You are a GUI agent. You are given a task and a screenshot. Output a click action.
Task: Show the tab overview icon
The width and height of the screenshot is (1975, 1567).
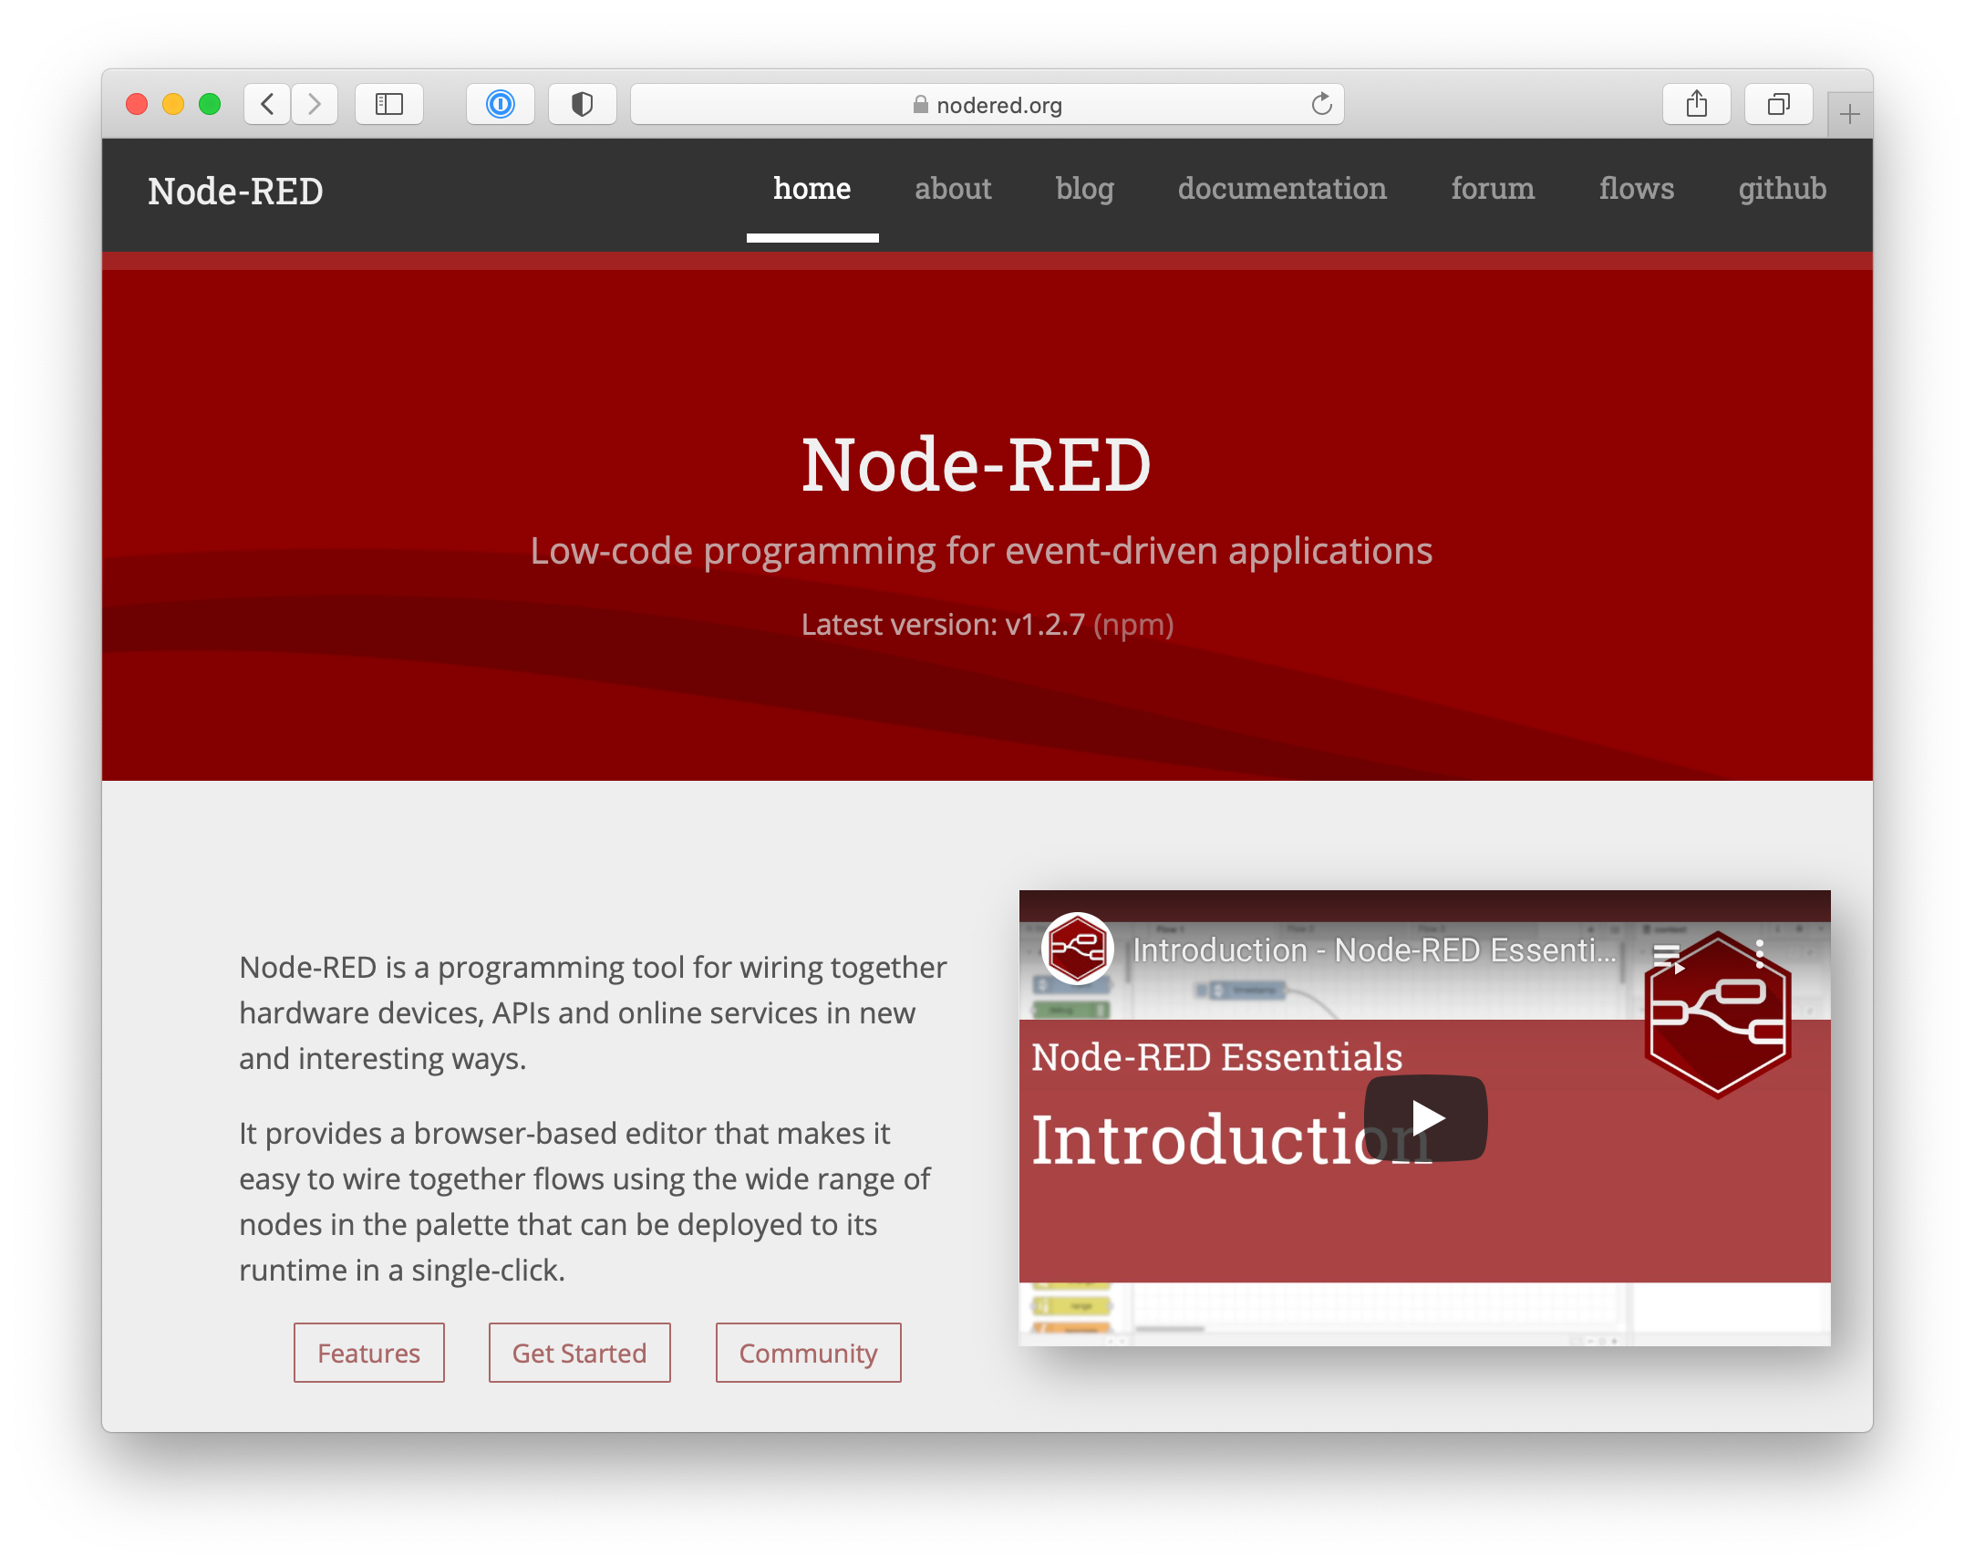1778,105
